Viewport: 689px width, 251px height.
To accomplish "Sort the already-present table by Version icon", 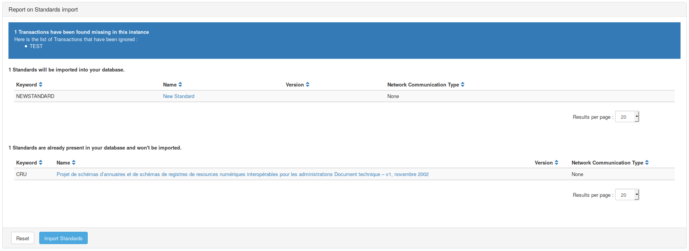I will [x=556, y=163].
